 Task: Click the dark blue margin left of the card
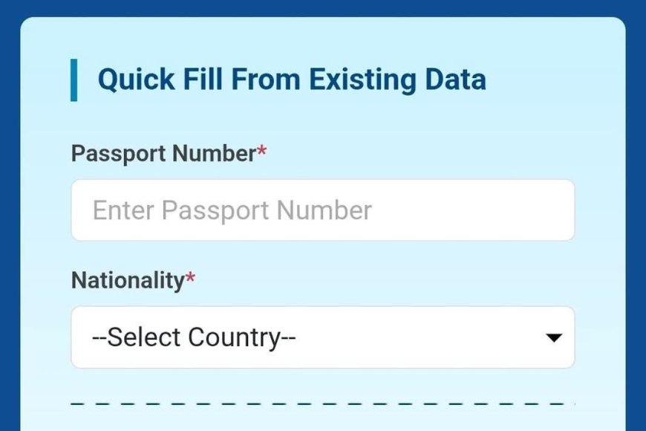(x=9, y=223)
